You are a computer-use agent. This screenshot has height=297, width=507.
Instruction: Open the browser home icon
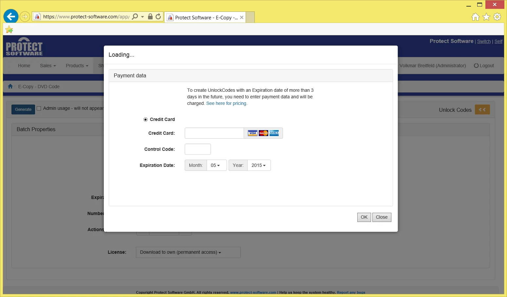[475, 17]
